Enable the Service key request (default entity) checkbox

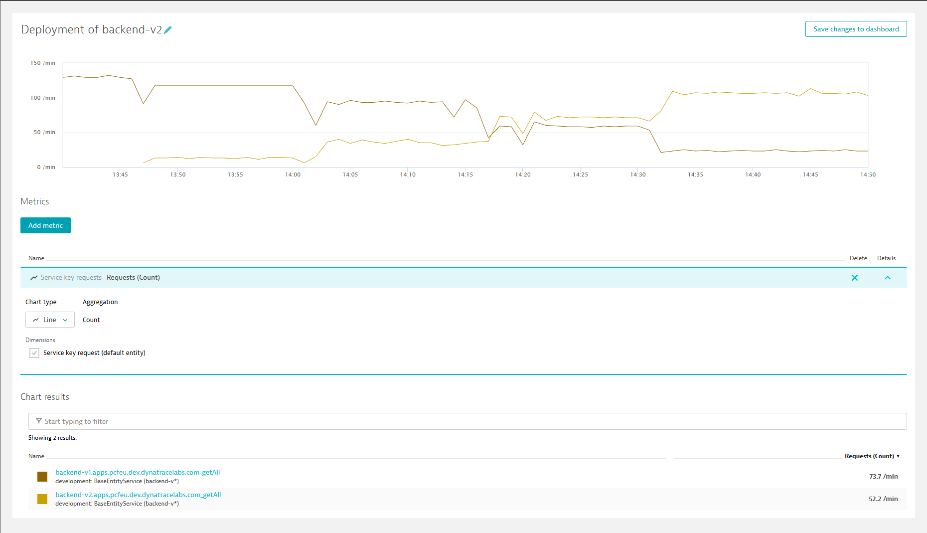(34, 353)
